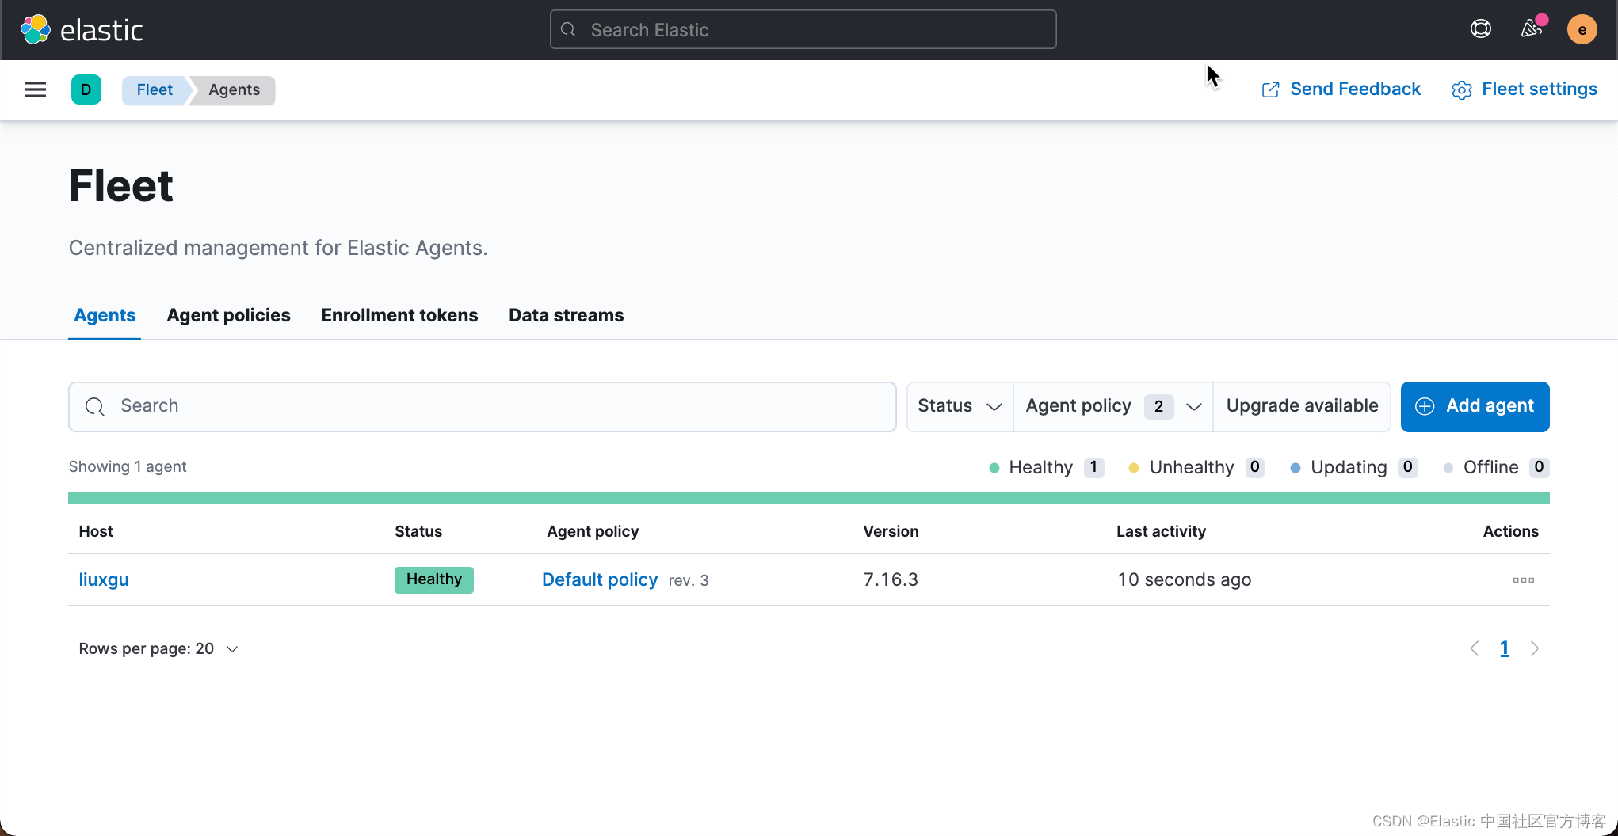Open the help menu lifebuoy icon

(1480, 30)
